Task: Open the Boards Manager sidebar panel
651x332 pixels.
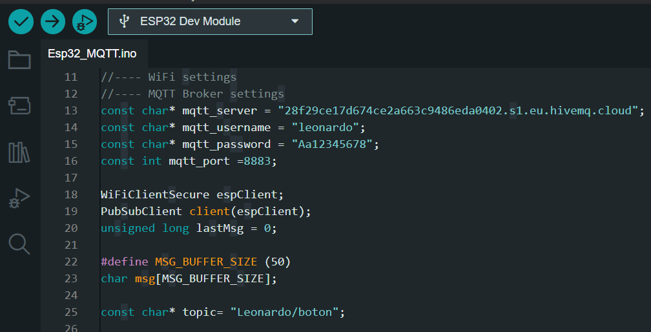Action: (x=19, y=106)
